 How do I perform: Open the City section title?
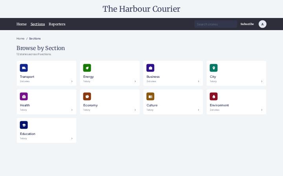(x=213, y=77)
